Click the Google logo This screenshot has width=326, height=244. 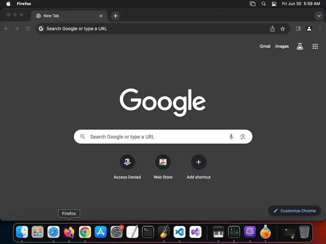(x=163, y=102)
